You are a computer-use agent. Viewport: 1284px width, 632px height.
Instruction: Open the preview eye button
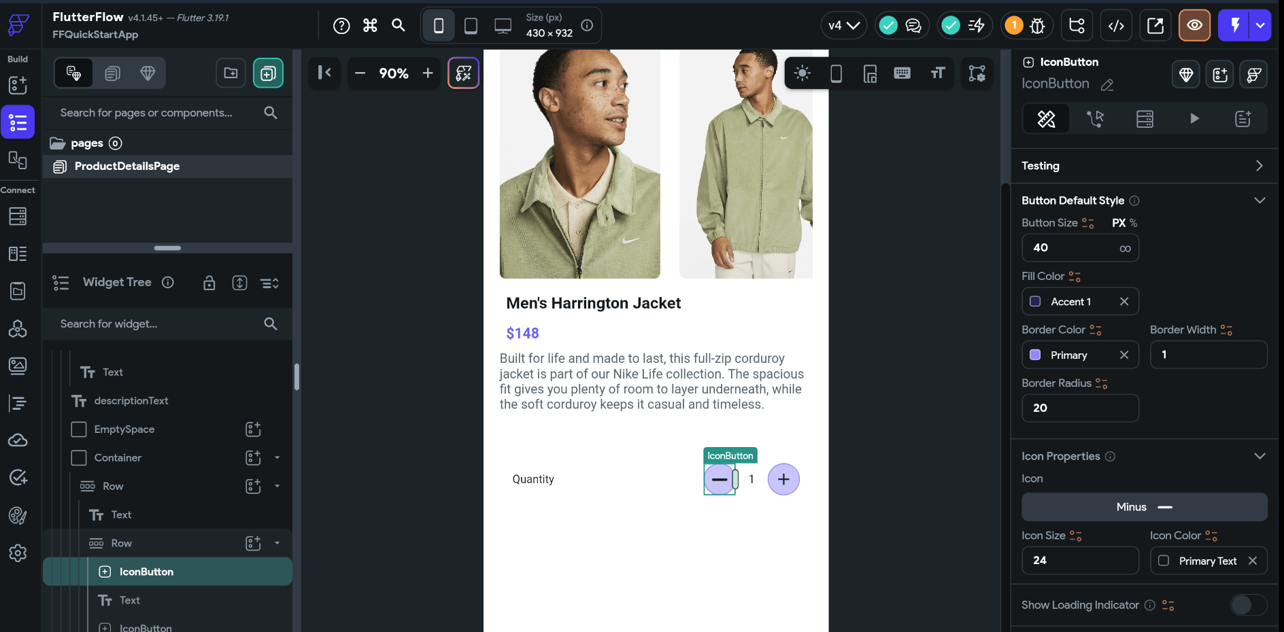[1194, 26]
